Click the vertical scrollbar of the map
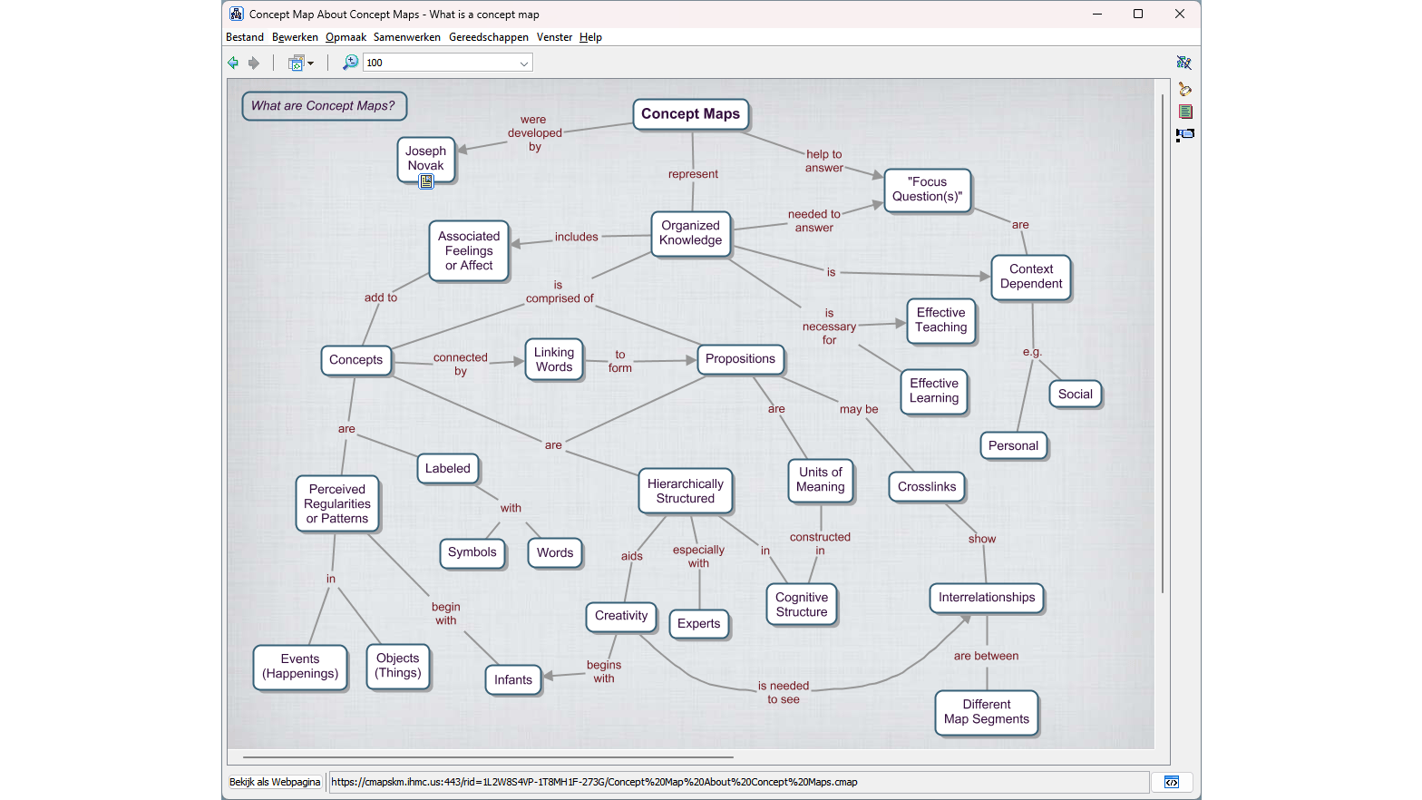Viewport: 1422px width, 800px height. [1163, 343]
